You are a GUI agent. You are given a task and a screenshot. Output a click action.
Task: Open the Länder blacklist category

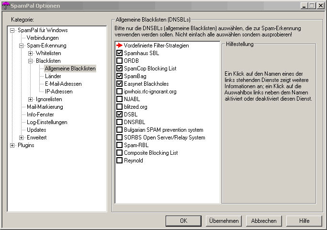tap(53, 76)
